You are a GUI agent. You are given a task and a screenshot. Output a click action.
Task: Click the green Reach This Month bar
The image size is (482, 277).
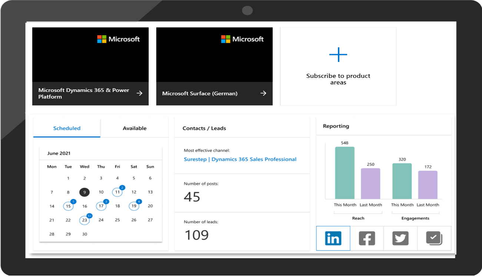[345, 173]
